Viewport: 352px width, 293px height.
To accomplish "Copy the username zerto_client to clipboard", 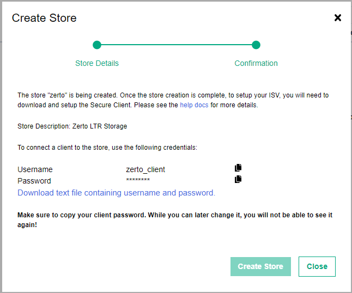I will (238, 168).
